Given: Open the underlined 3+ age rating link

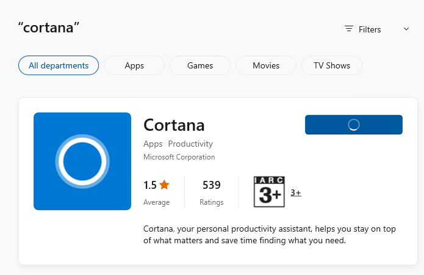Looking at the screenshot, I should [296, 193].
